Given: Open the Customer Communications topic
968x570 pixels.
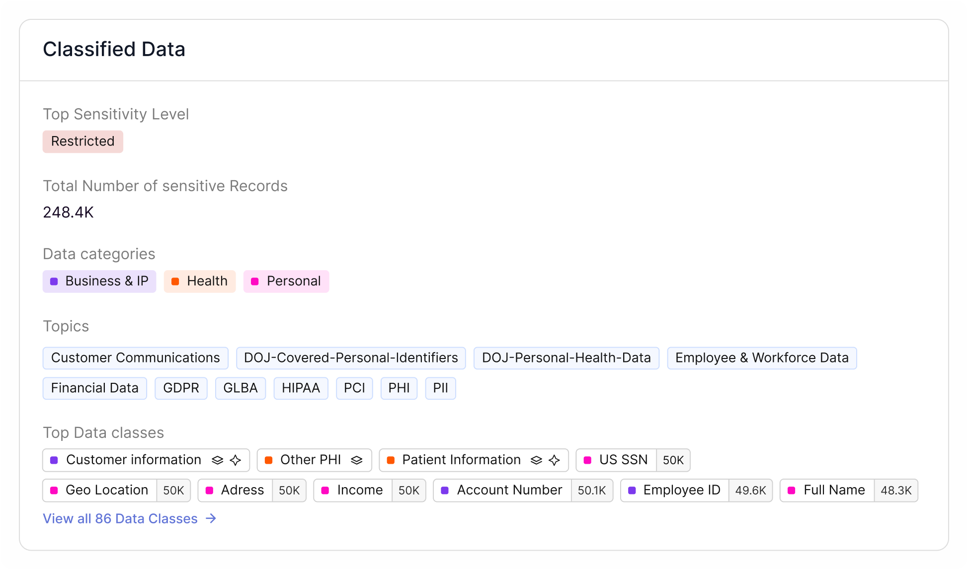Looking at the screenshot, I should point(135,358).
